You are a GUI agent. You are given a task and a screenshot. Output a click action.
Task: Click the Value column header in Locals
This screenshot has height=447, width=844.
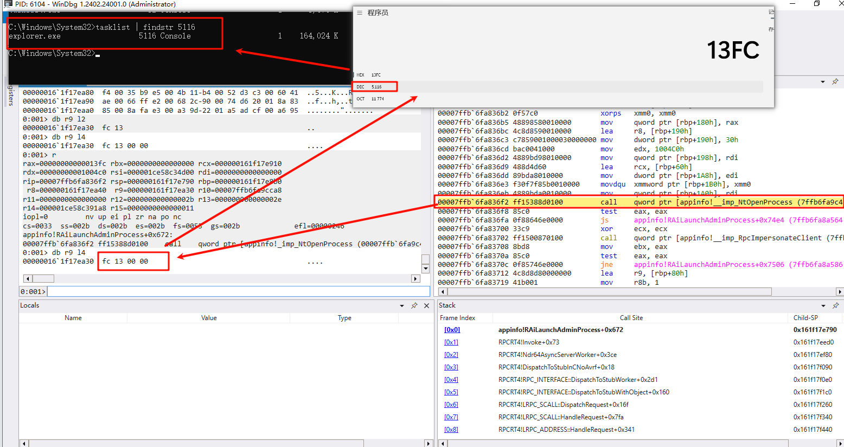click(x=209, y=318)
